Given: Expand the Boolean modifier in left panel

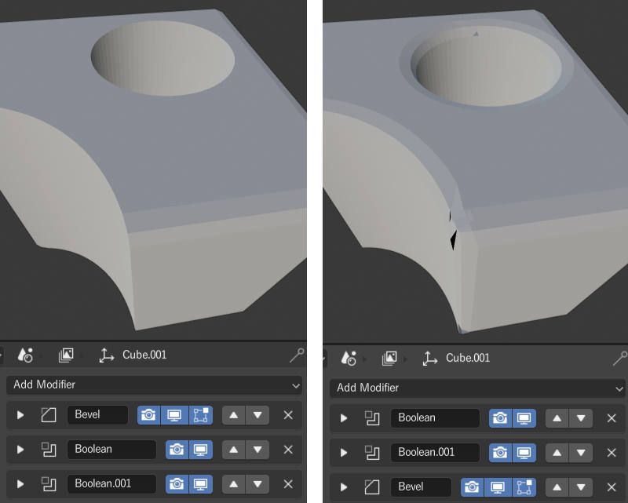Looking at the screenshot, I should (20, 450).
